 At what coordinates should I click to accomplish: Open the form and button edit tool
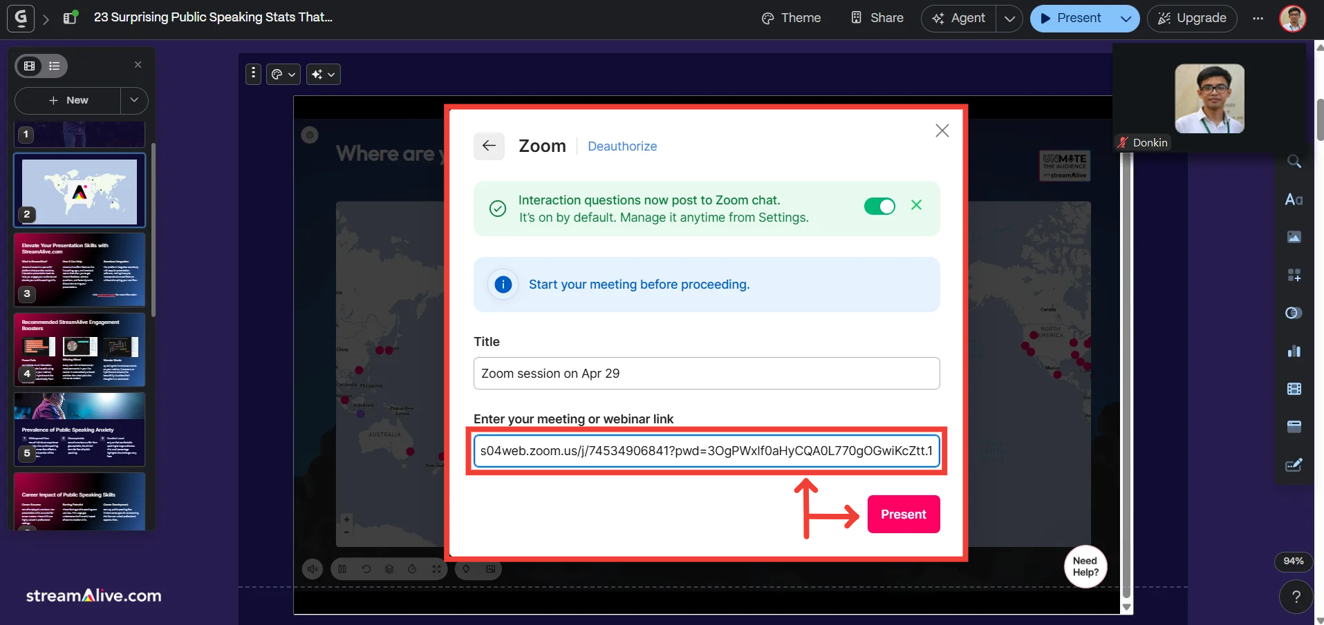1294,465
